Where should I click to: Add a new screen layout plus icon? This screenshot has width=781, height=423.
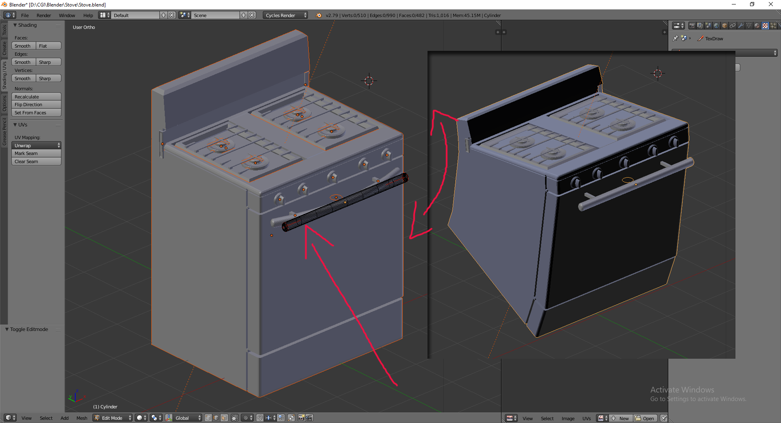coord(164,15)
